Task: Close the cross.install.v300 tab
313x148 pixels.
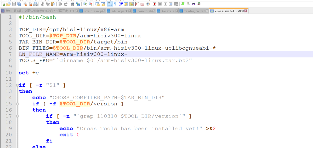Action: 246,11
